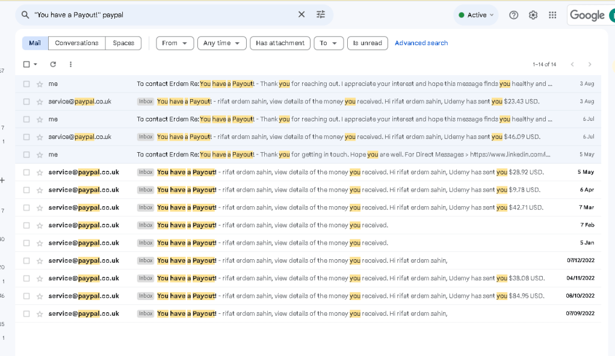The image size is (615, 356).
Task: Click the date 07/09/2022
Action: click(580, 314)
